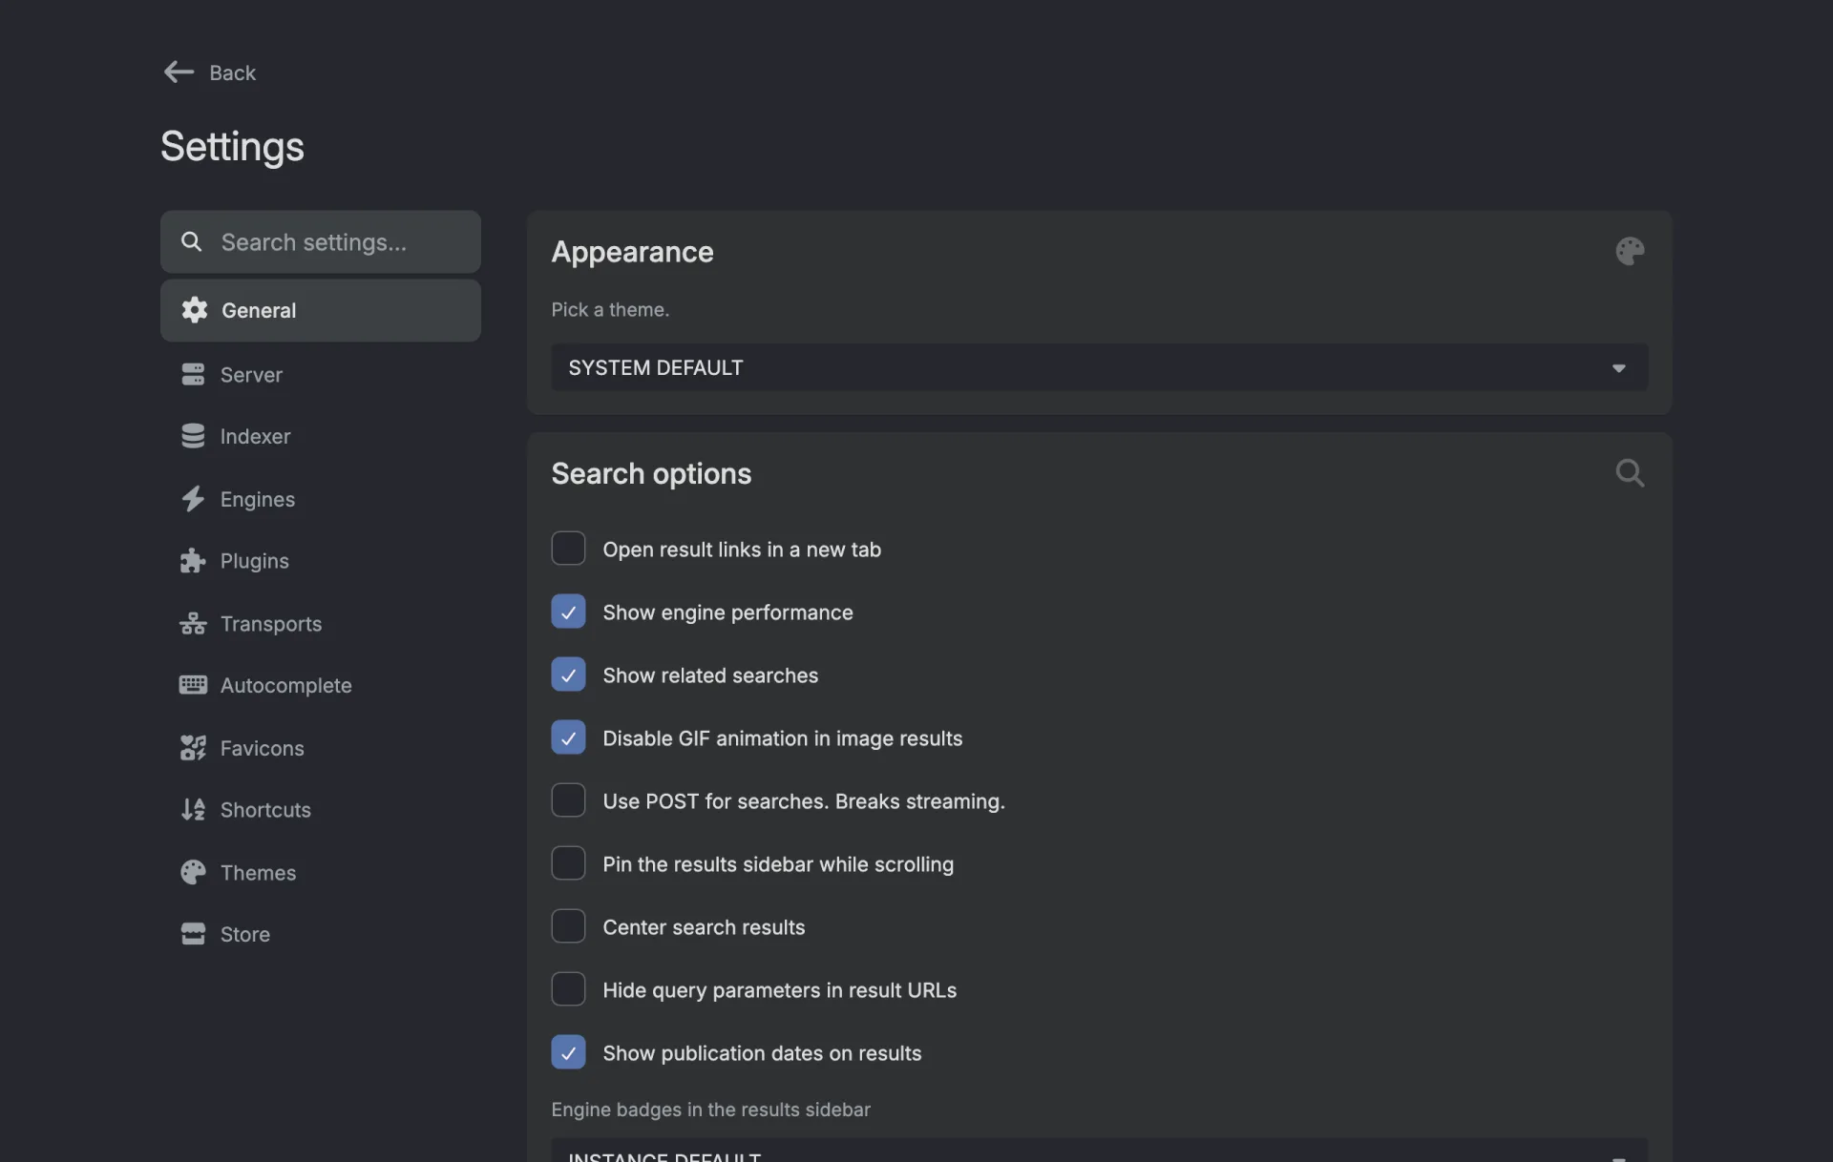The image size is (1833, 1162).
Task: Go to the Store page
Action: [x=321, y=934]
